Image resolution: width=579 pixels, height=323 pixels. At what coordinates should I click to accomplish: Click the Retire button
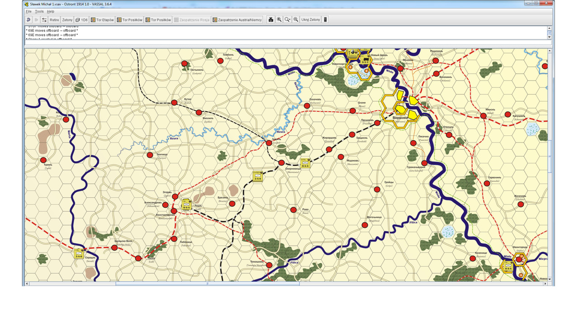pyautogui.click(x=54, y=20)
